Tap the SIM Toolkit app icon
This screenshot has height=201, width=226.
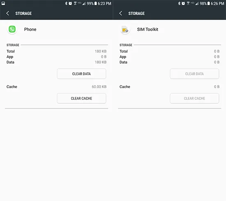point(125,30)
